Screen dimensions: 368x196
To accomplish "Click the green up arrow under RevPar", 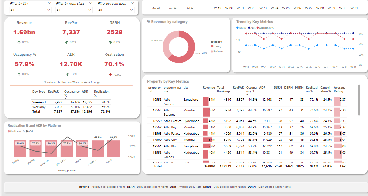I will pos(67,42).
